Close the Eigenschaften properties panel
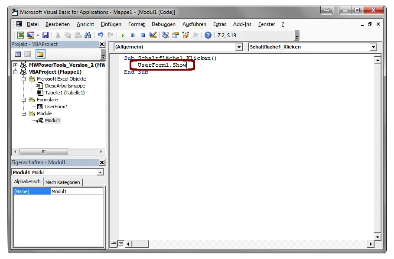The height and width of the screenshot is (259, 394). click(x=102, y=162)
